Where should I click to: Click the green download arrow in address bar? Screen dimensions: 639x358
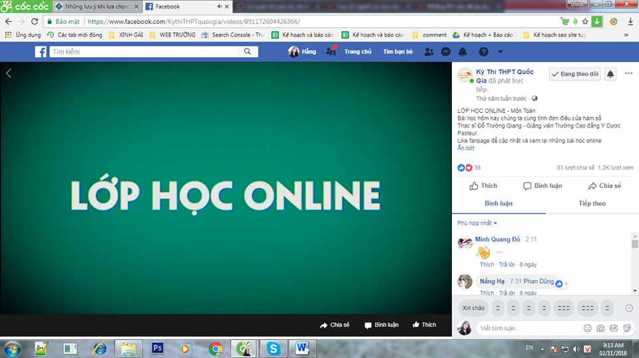pos(597,21)
